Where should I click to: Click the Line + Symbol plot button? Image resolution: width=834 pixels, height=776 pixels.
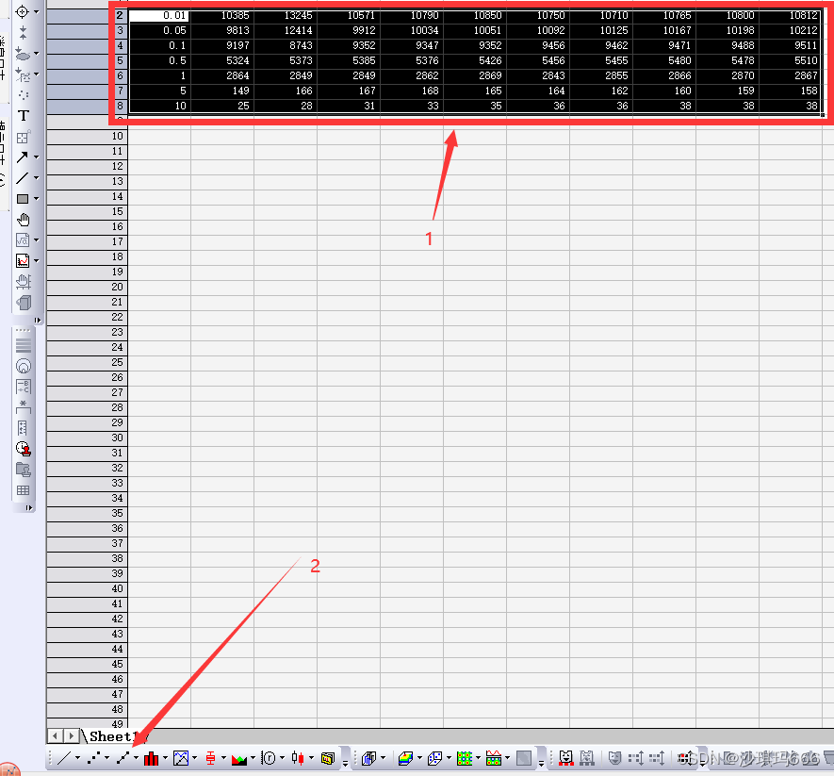click(x=123, y=758)
